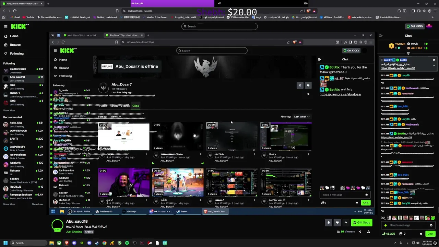Open Chrome from the Windows taskbar
439x247 pixels.
pos(104,243)
